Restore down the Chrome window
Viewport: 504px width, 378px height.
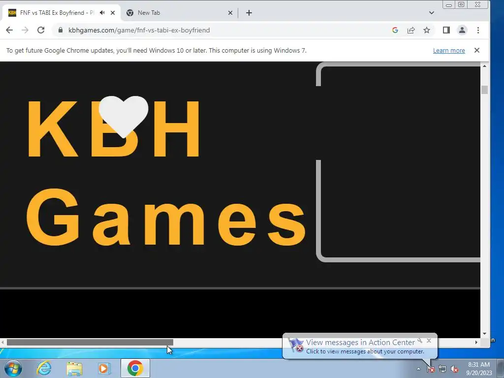click(461, 4)
